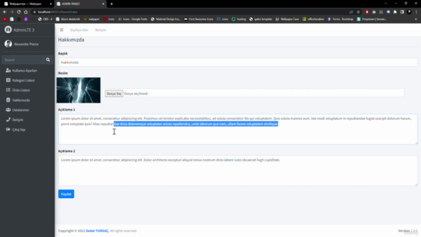
Task: Open the galeri template bookmark
Action: coord(260,19)
